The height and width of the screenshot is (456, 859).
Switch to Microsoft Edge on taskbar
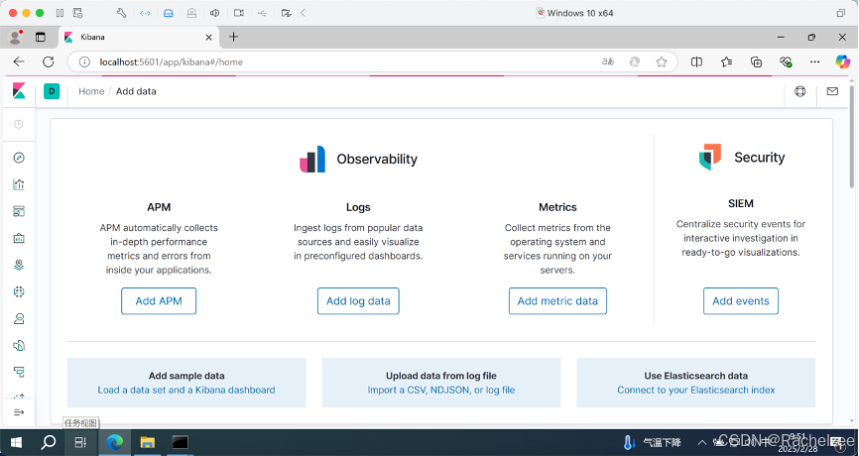tap(114, 442)
